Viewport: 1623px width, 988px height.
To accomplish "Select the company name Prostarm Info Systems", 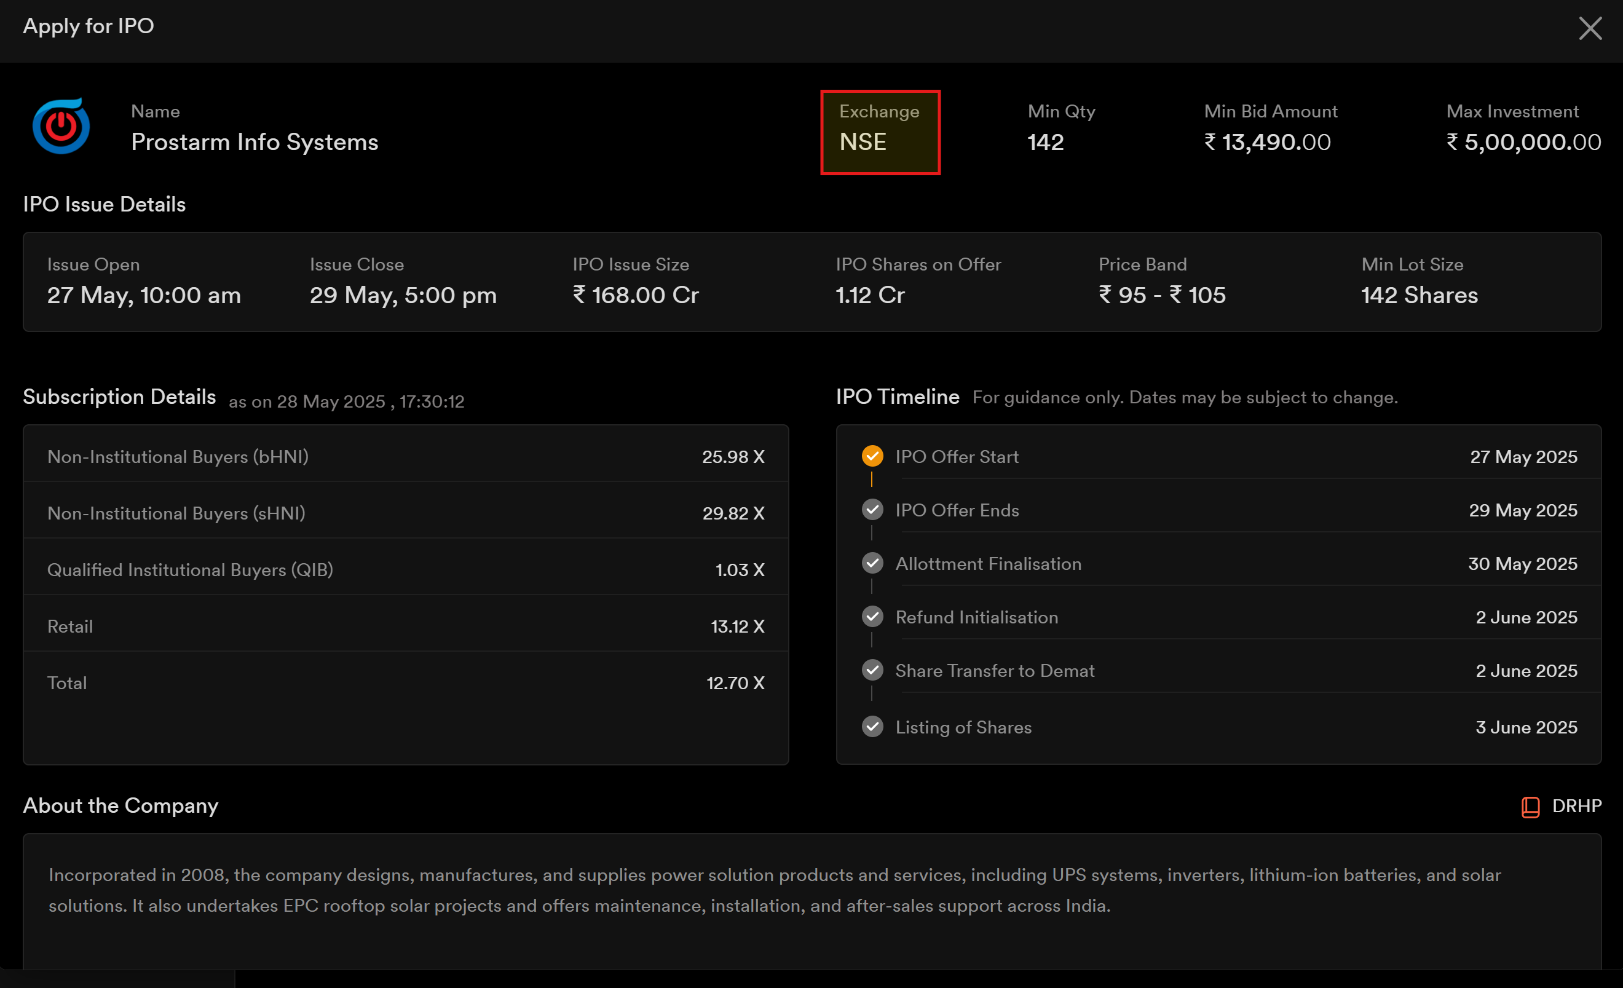I will point(255,142).
